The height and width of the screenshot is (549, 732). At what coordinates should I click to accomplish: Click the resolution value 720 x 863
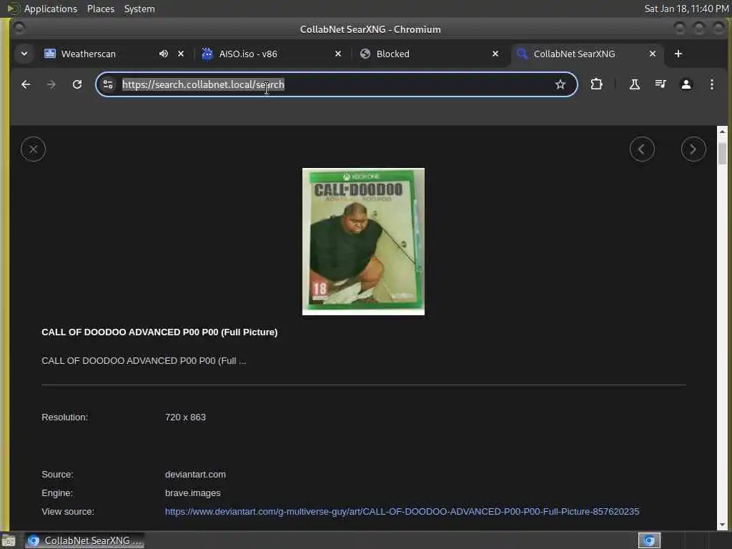[185, 417]
